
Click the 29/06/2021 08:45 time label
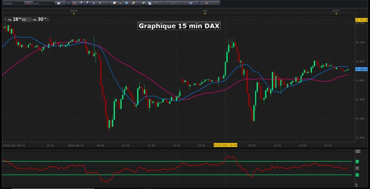pyautogui.click(x=14, y=145)
